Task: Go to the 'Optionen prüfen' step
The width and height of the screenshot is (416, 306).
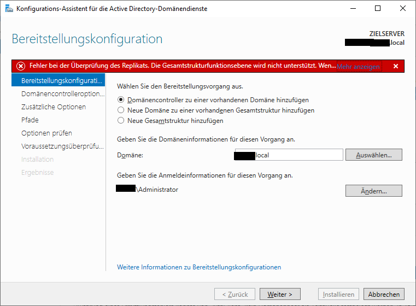Action: [x=46, y=133]
